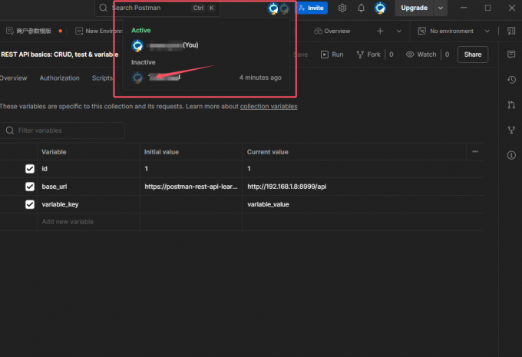Click the Current value column header
The width and height of the screenshot is (522, 357).
[268, 152]
